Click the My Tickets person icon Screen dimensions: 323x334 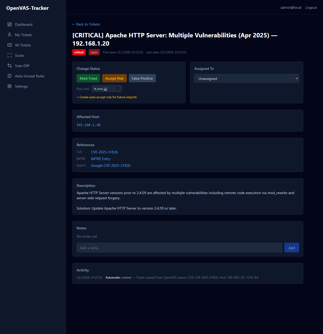[10, 35]
